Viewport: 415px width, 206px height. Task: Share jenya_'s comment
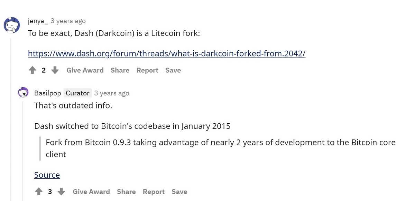(120, 70)
